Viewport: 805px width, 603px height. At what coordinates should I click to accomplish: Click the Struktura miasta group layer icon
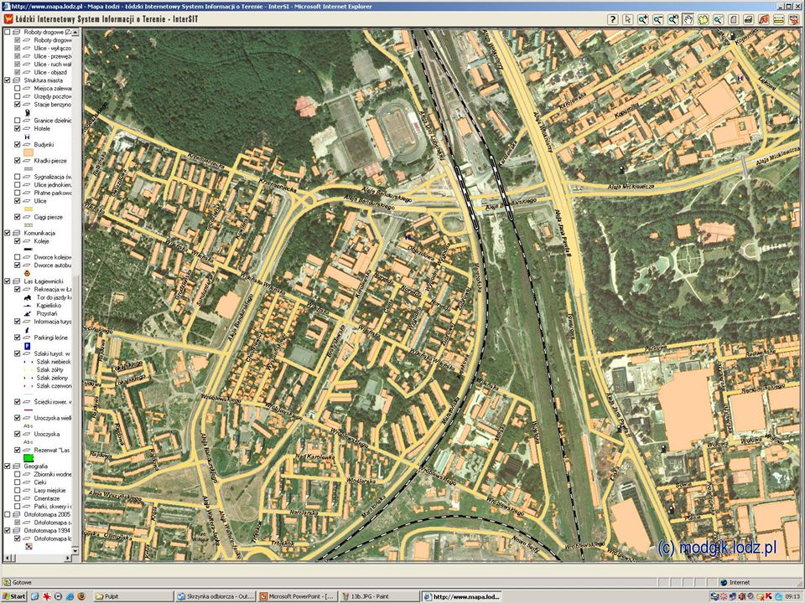pos(17,80)
